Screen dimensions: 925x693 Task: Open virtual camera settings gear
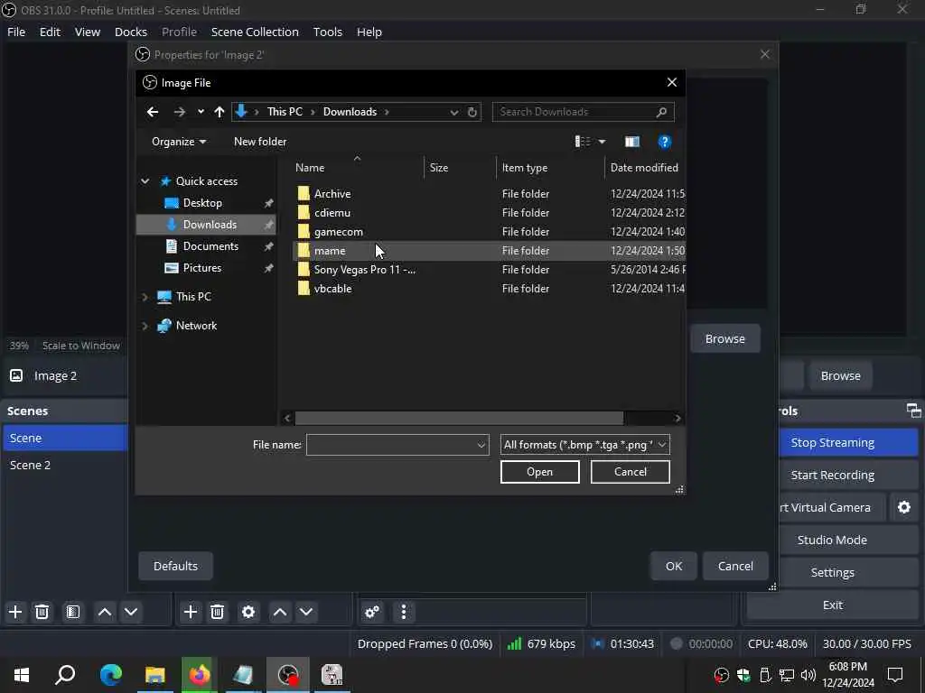click(x=903, y=507)
